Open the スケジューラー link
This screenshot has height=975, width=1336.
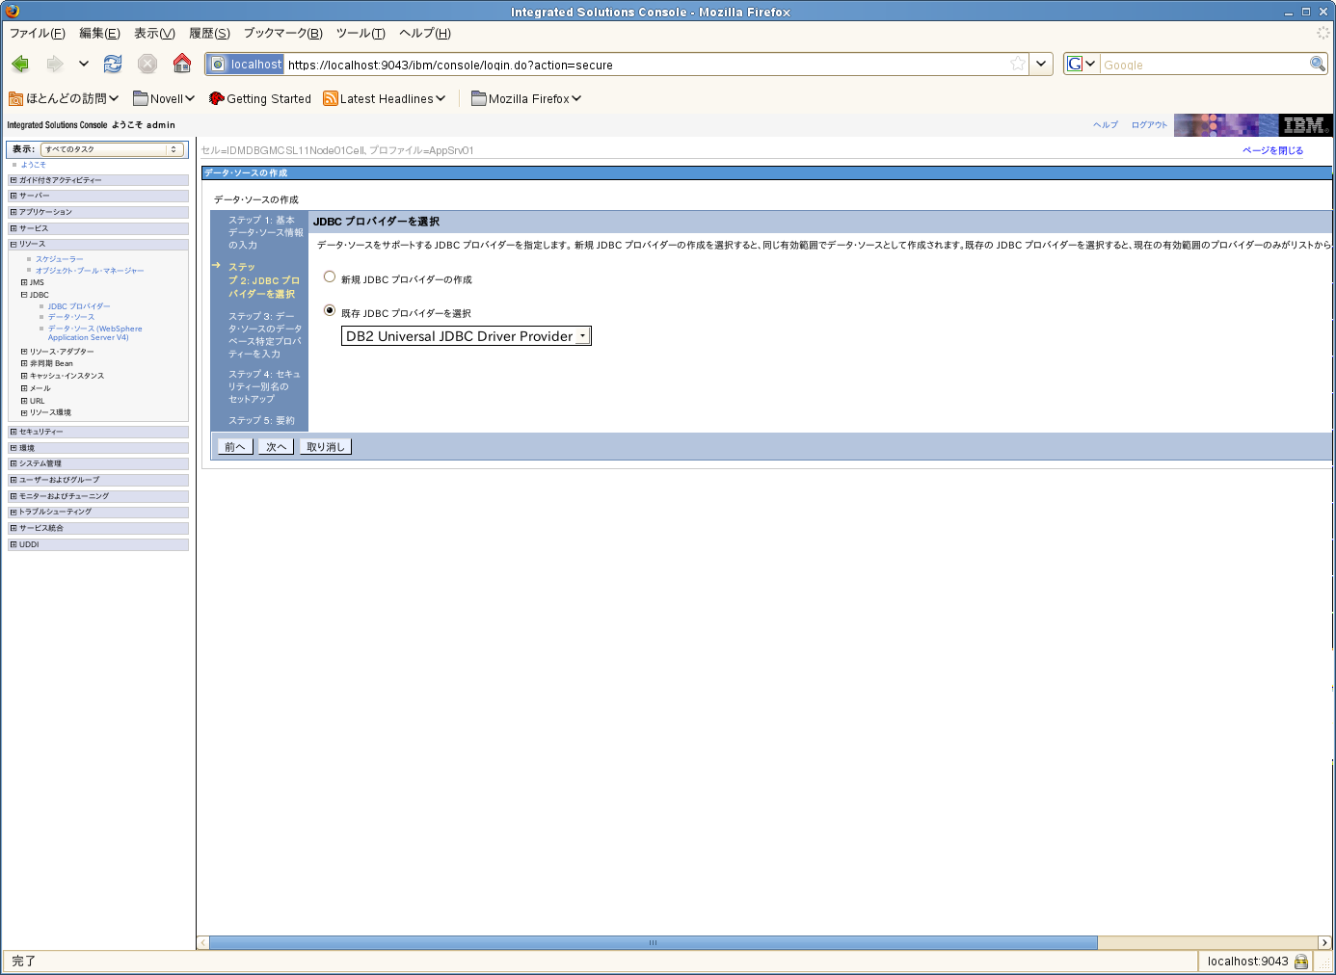coord(60,259)
